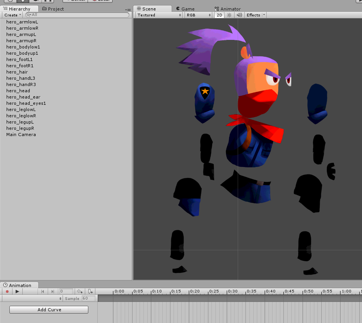Switch to the Scene tab

pos(152,9)
